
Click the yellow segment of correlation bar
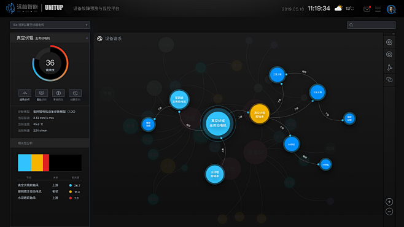pyautogui.click(x=37, y=163)
